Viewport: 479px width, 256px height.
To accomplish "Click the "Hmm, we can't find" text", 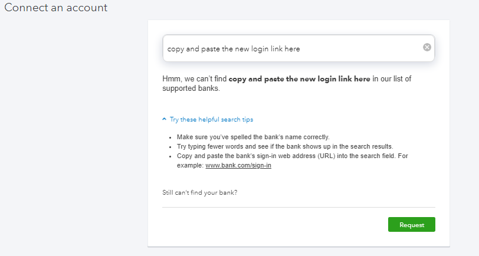I will pos(195,78).
